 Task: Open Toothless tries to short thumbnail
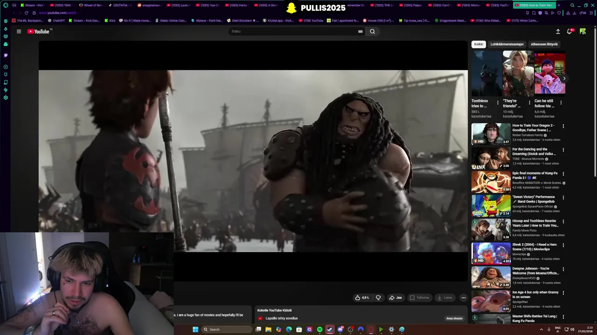[x=486, y=74]
